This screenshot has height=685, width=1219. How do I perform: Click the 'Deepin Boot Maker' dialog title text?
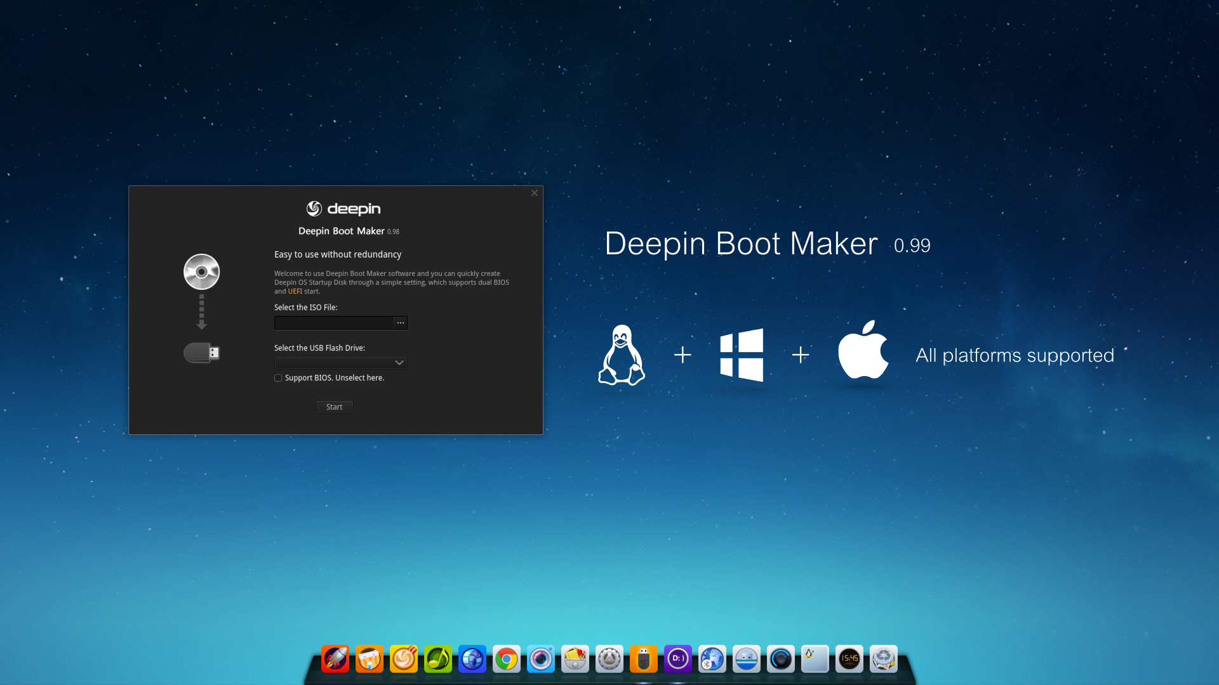point(342,232)
